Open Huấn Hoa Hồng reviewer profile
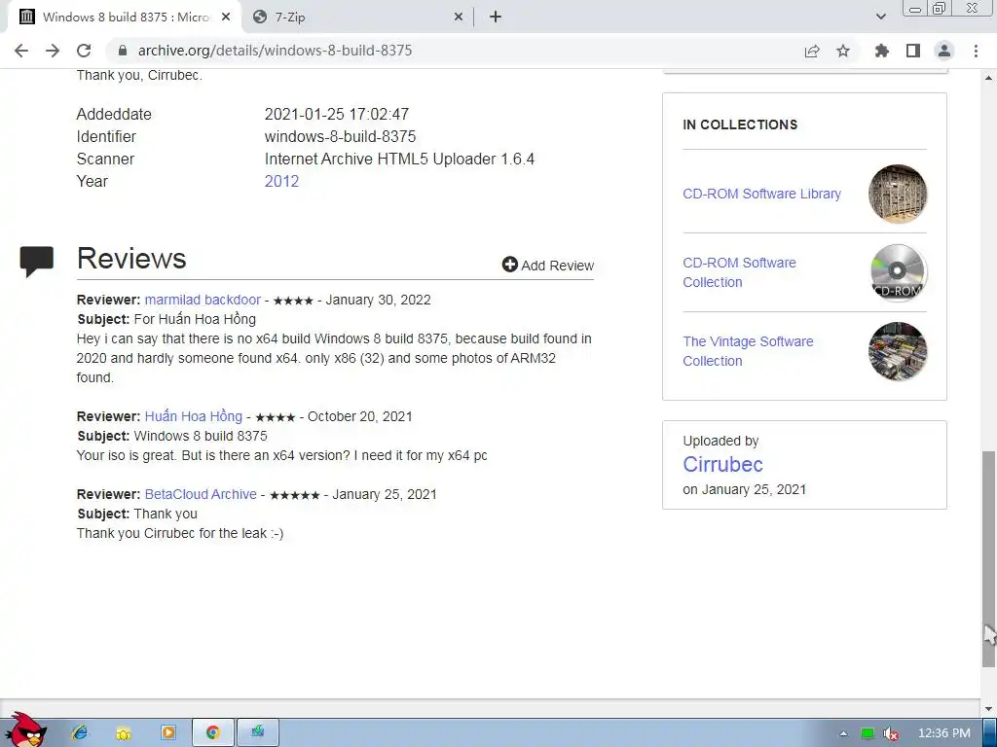997x747 pixels. [x=194, y=416]
